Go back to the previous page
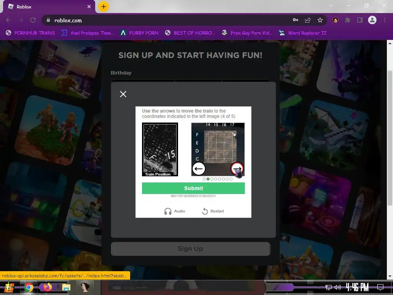The width and height of the screenshot is (393, 295). click(x=8, y=20)
